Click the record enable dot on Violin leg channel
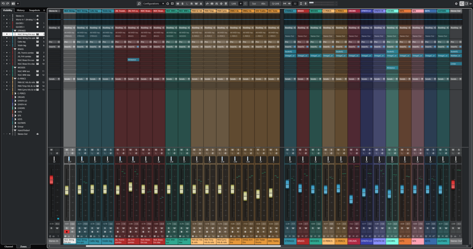 (105, 232)
